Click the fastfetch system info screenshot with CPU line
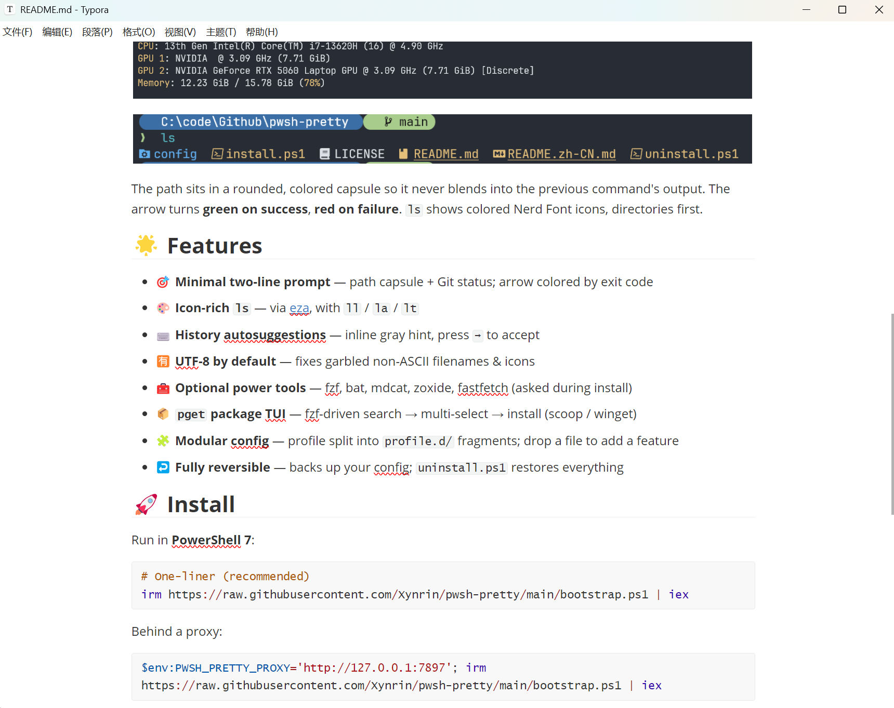 pos(442,70)
